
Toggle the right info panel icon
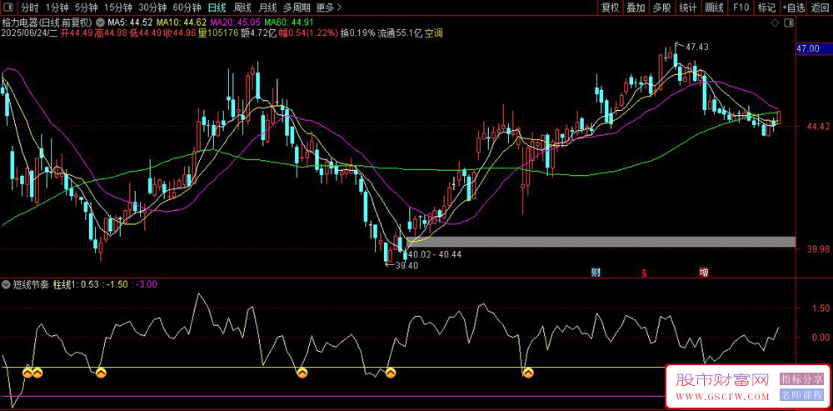pyautogui.click(x=791, y=23)
